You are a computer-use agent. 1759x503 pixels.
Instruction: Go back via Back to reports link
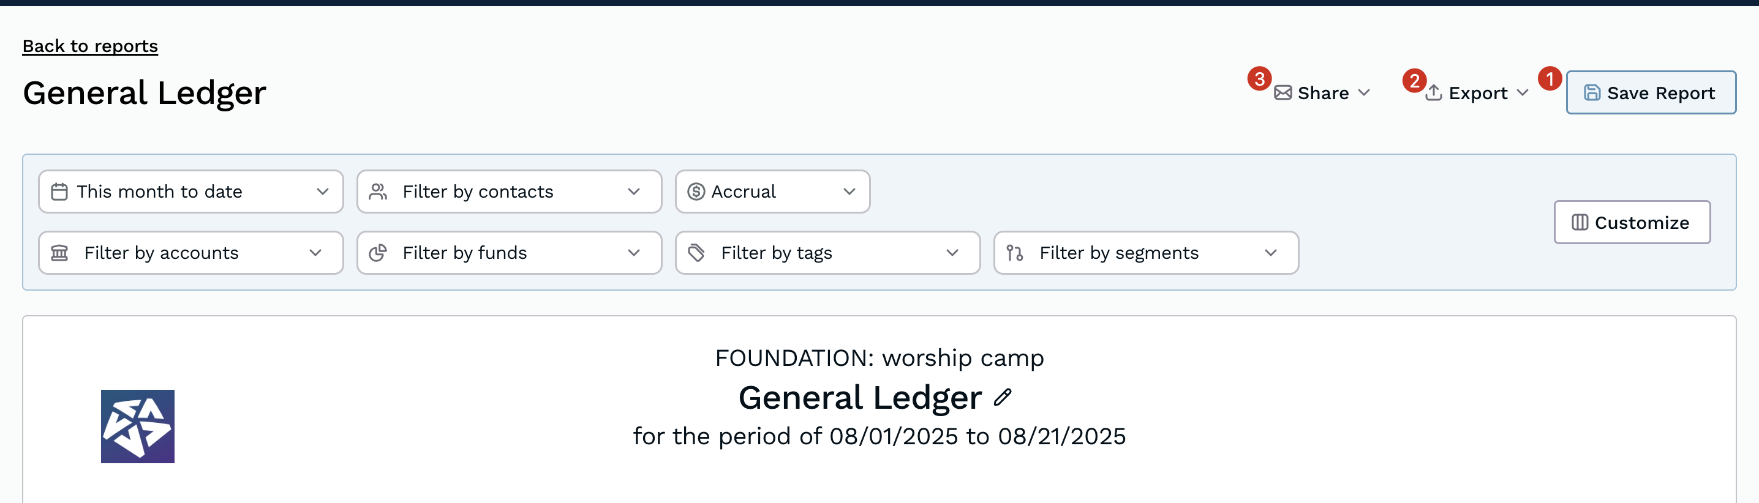point(90,47)
